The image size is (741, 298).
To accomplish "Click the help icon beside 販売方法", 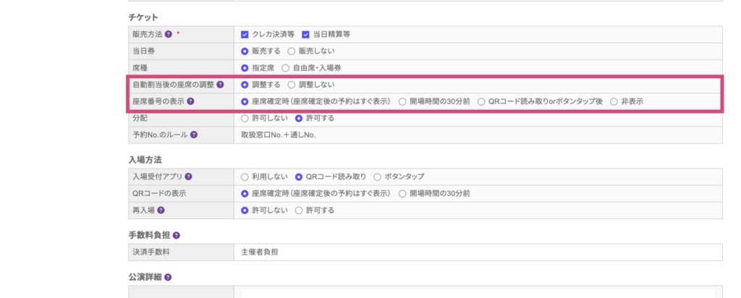I will pyautogui.click(x=168, y=34).
